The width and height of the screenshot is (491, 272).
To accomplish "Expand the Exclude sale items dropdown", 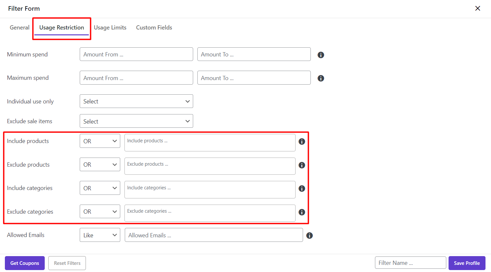I will click(x=136, y=121).
